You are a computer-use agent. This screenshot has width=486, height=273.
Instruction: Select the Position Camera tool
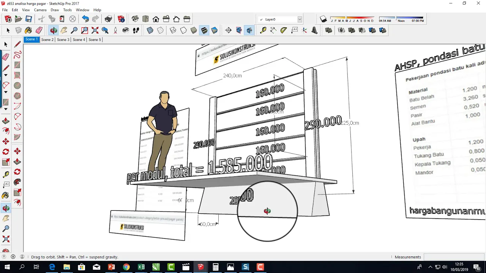click(115, 30)
